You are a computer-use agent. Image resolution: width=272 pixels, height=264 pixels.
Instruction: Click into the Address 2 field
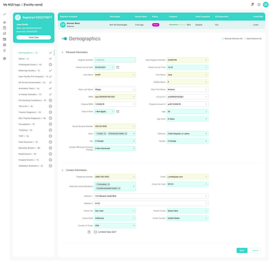(151, 203)
